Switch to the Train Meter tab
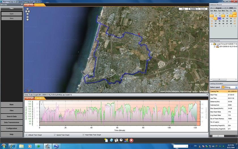Screen dimensions: 238x149 pos(40,98)
